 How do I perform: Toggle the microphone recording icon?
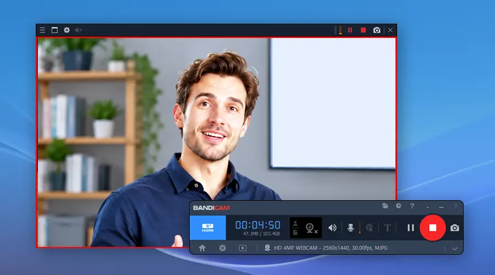click(x=350, y=228)
